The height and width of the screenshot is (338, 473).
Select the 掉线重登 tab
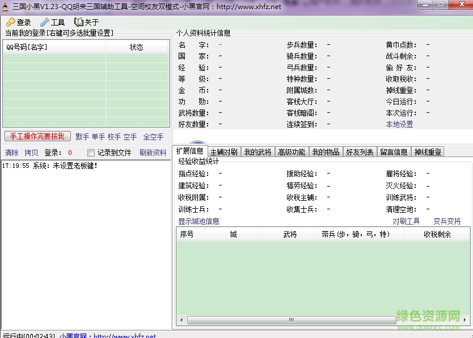tap(428, 151)
